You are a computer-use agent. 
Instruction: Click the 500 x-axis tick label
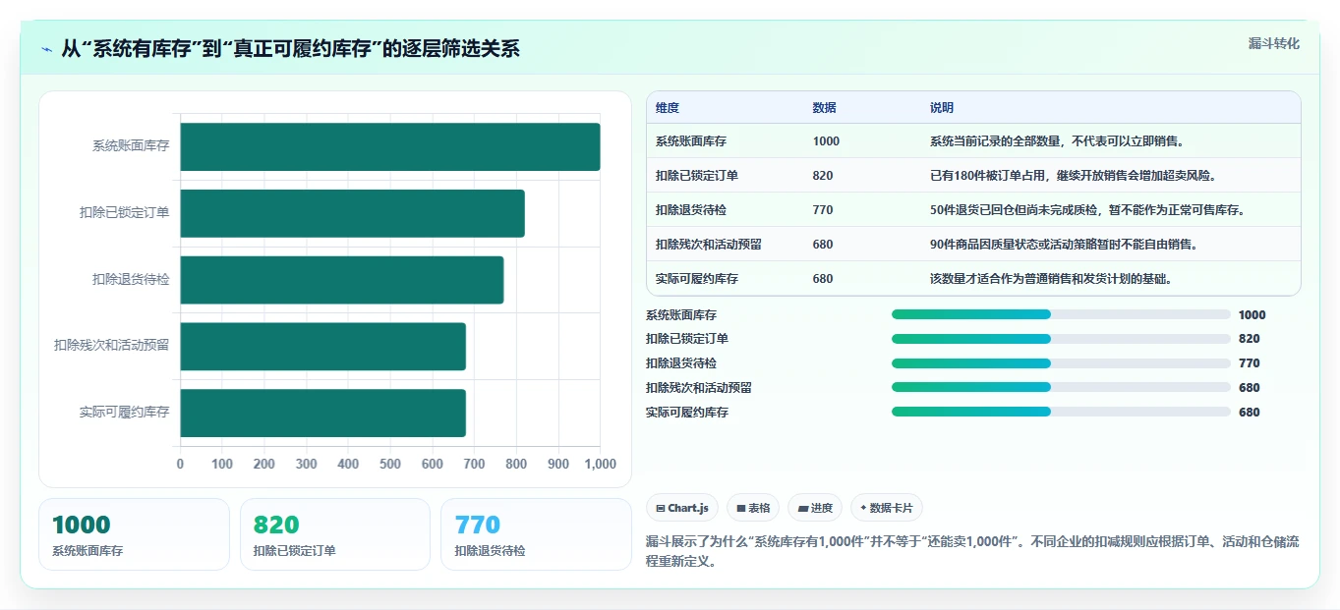coord(390,464)
